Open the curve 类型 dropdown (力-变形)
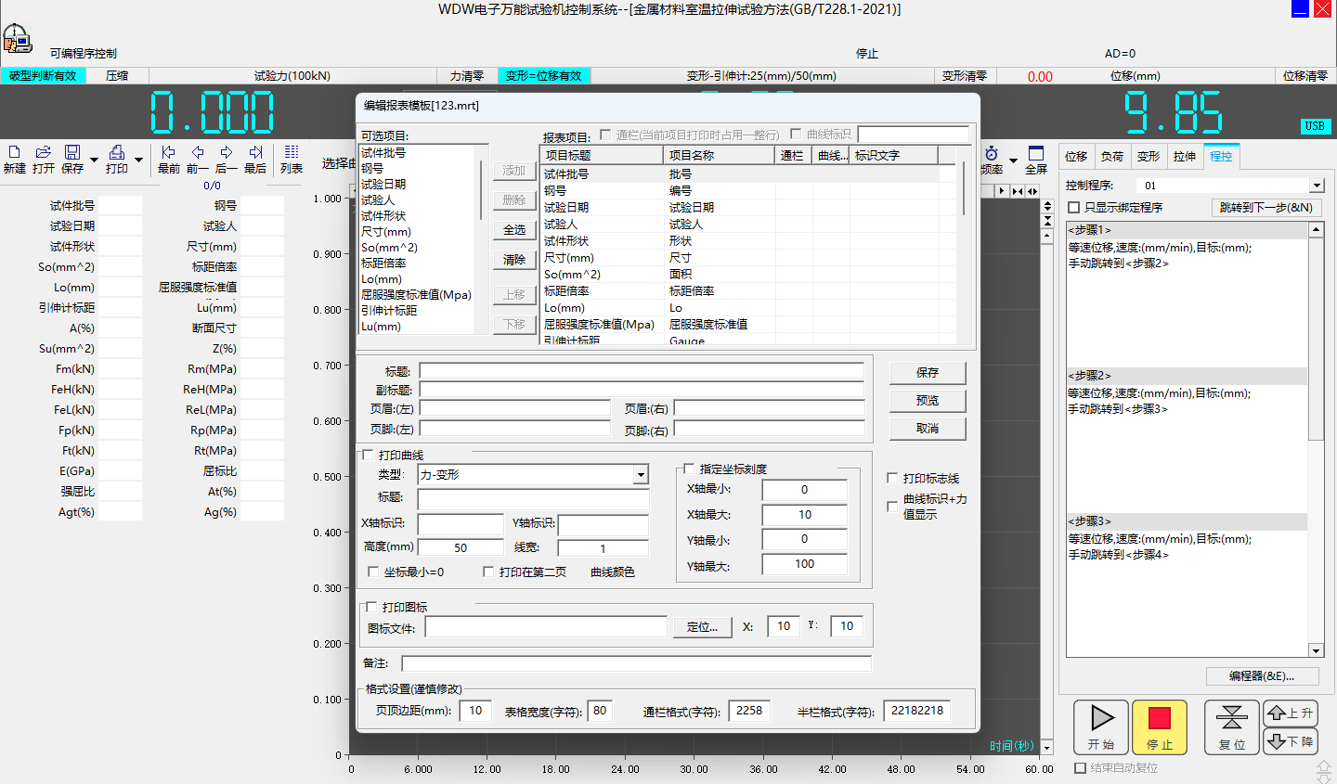The height and width of the screenshot is (784, 1337). click(641, 475)
